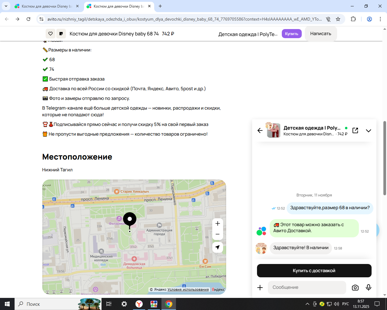387x310 pixels.
Task: Open the Условия использования map link
Action: [188, 289]
